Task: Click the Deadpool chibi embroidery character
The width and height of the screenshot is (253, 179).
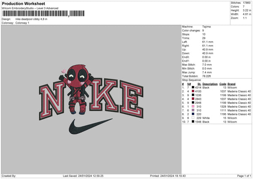Action: pyautogui.click(x=76, y=89)
